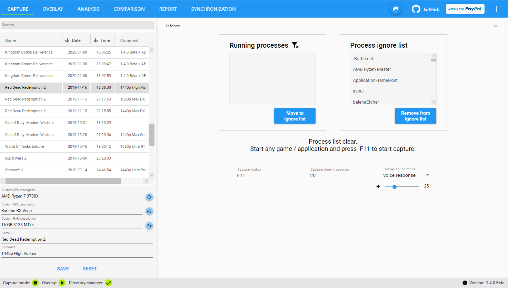Reset the running processes filter icon

295,45
